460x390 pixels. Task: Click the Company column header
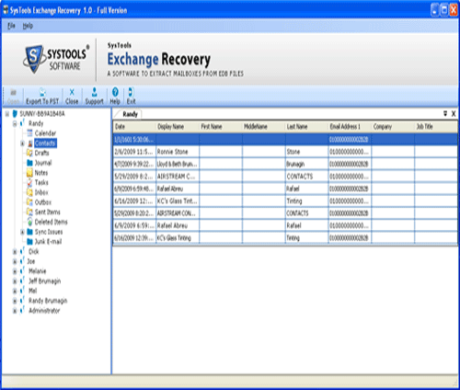[x=393, y=127]
